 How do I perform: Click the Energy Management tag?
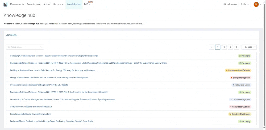pyautogui.click(x=240, y=78)
